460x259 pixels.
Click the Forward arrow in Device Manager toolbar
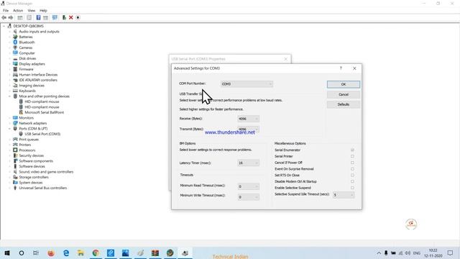click(x=11, y=17)
